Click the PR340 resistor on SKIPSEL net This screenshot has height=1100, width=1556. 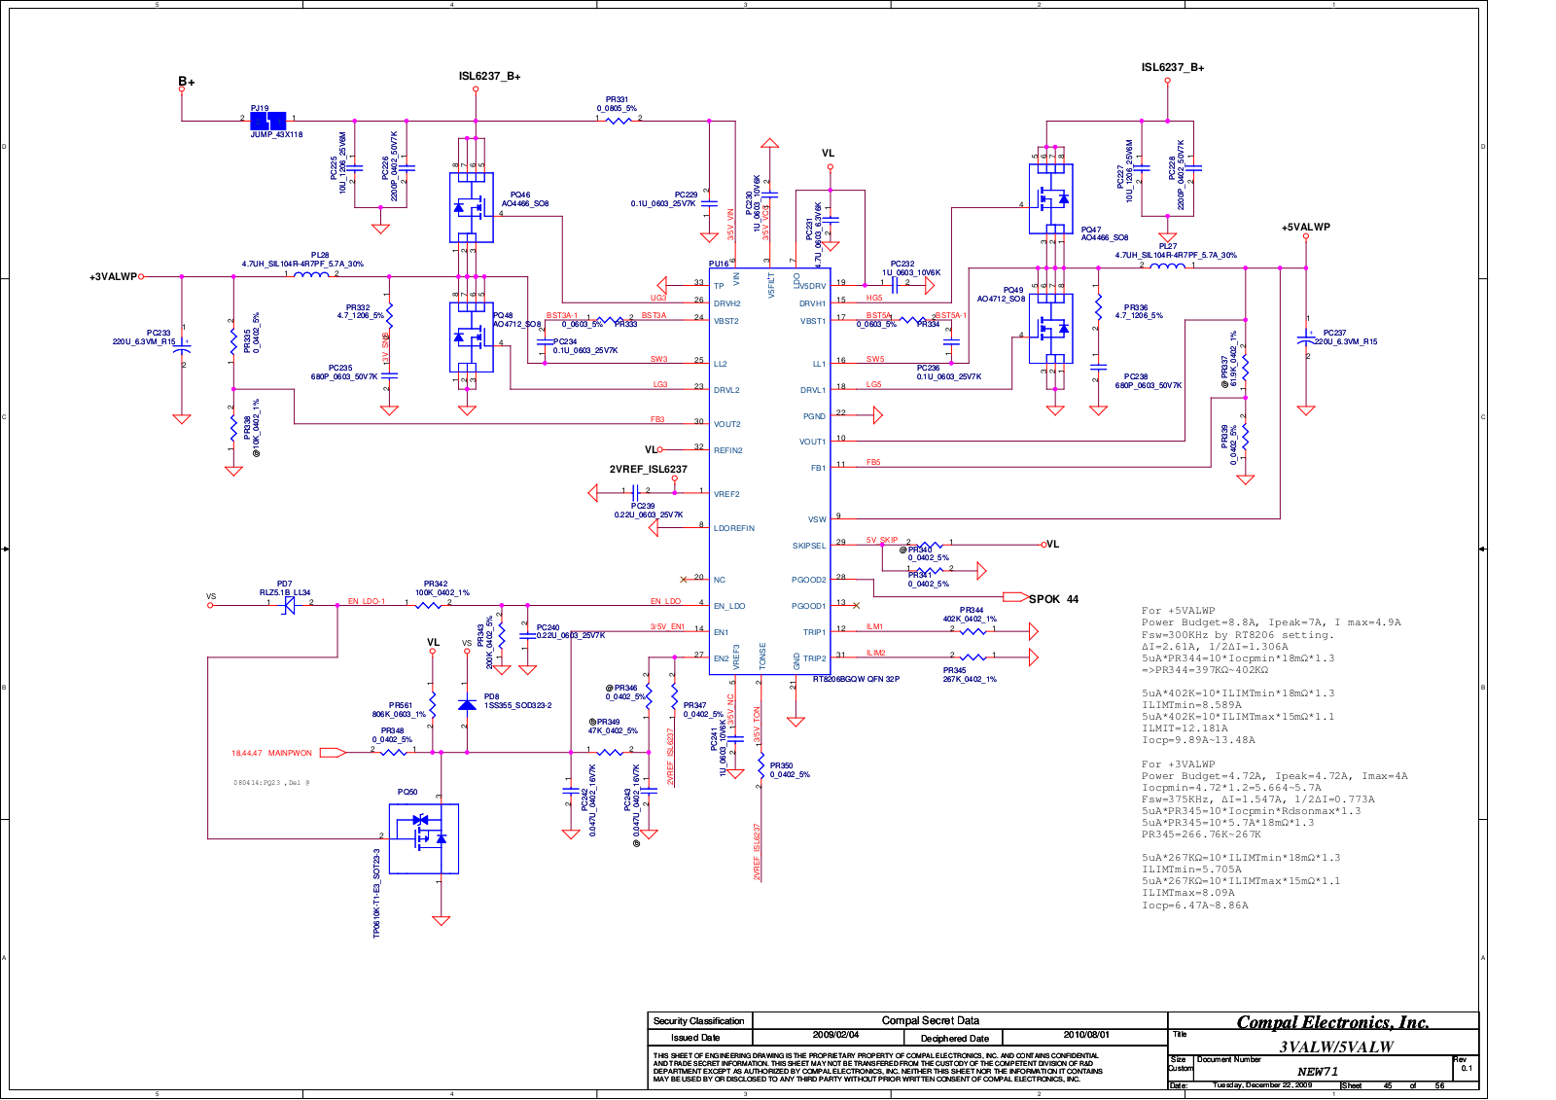[930, 545]
